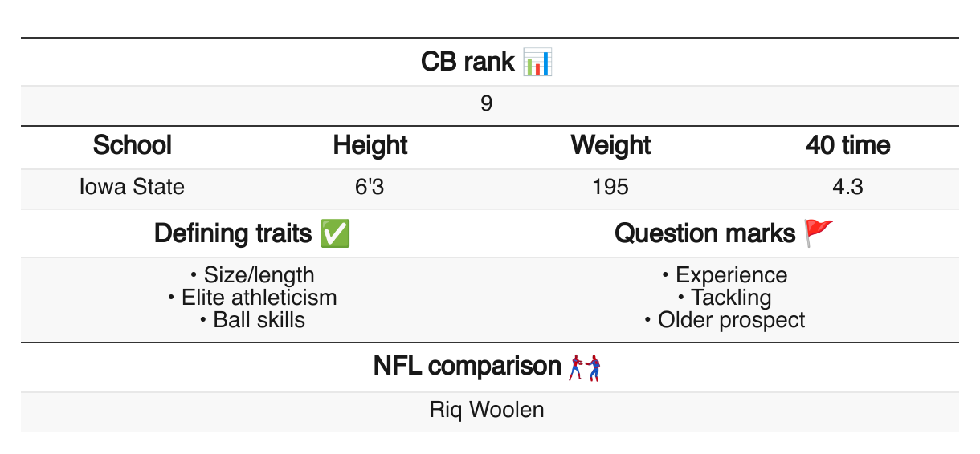Click the bar chart emoji beside CB rank
The image size is (980, 454).
coord(537,63)
